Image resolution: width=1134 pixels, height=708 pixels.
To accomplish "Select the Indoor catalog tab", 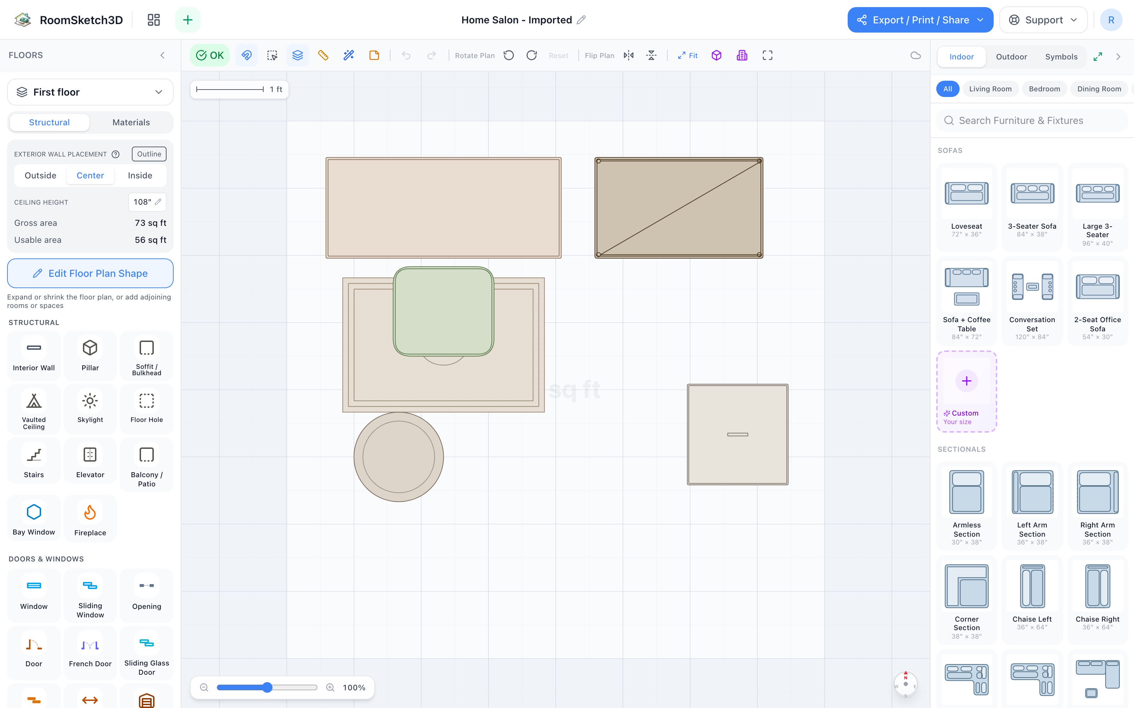I will 961,57.
